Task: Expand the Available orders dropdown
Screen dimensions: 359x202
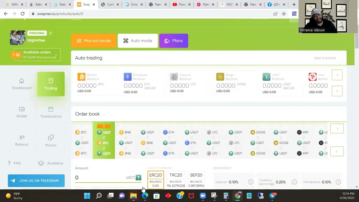Action: click(x=37, y=54)
